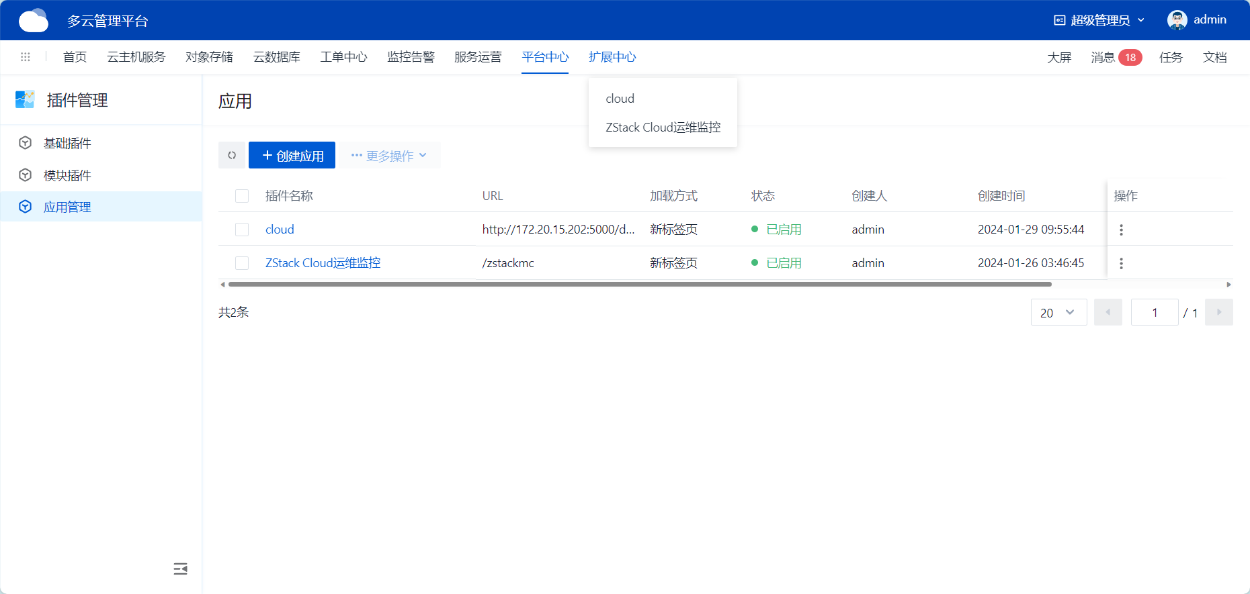Open actions menu for ZStack Cloud row

tap(1121, 263)
